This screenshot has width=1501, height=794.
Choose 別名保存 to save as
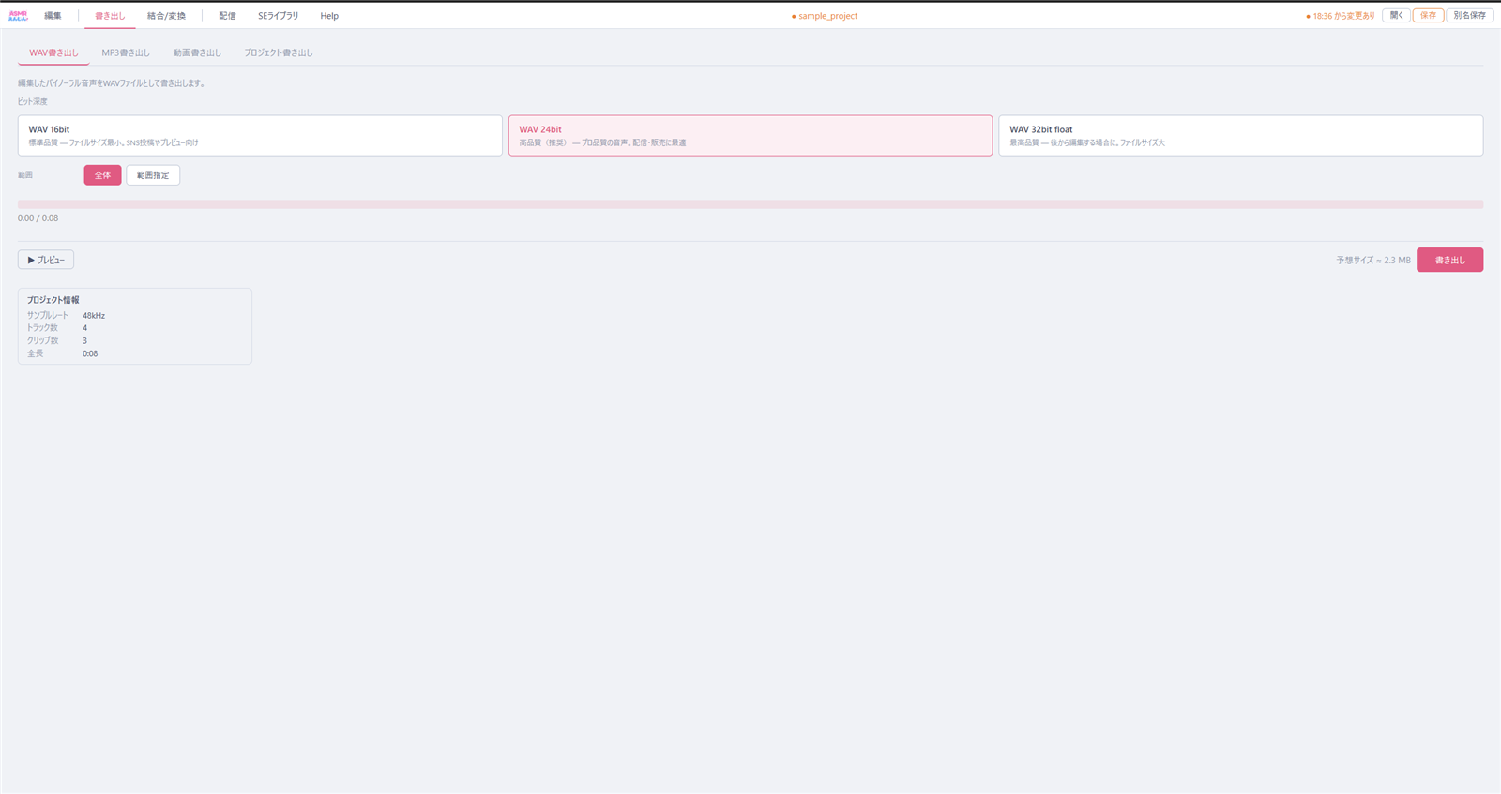[1469, 16]
